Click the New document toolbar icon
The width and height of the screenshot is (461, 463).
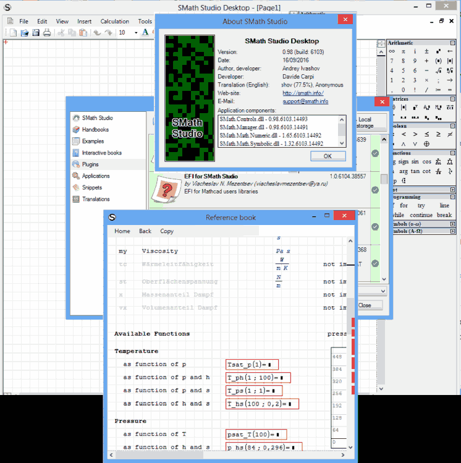(x=12, y=32)
